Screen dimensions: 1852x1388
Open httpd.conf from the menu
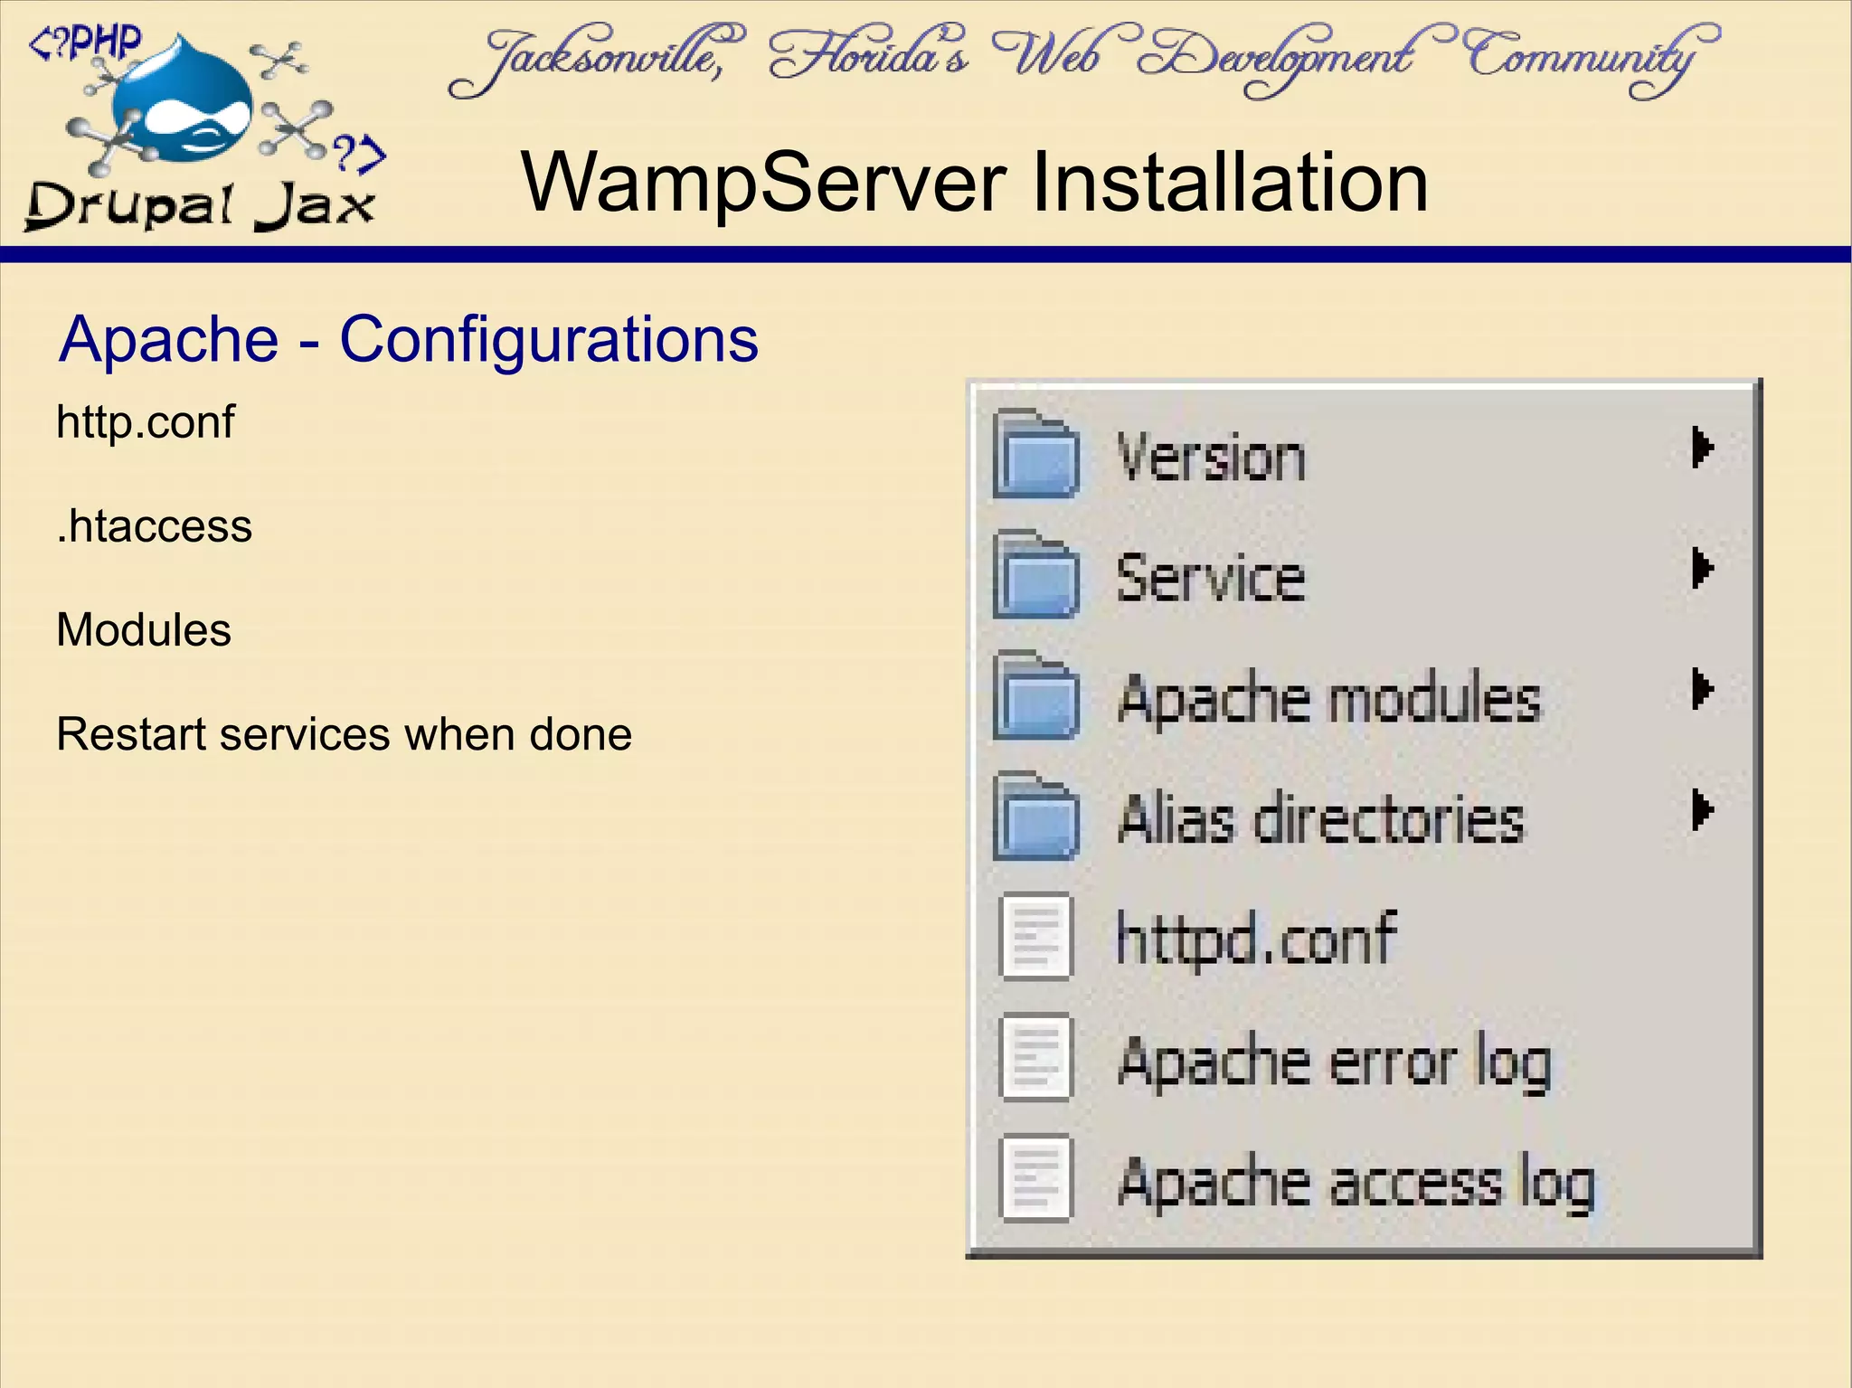point(1364,938)
